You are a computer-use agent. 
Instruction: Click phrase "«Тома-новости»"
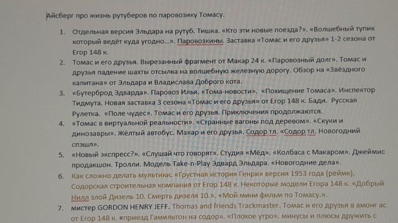coord(229,91)
